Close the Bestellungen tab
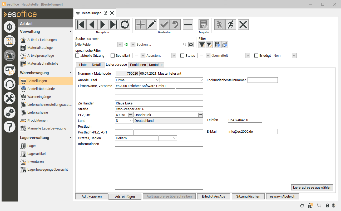The width and height of the screenshot is (341, 211). click(x=112, y=13)
